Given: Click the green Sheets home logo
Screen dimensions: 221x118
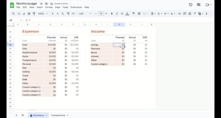Looking at the screenshot, I should [x=12, y=5].
